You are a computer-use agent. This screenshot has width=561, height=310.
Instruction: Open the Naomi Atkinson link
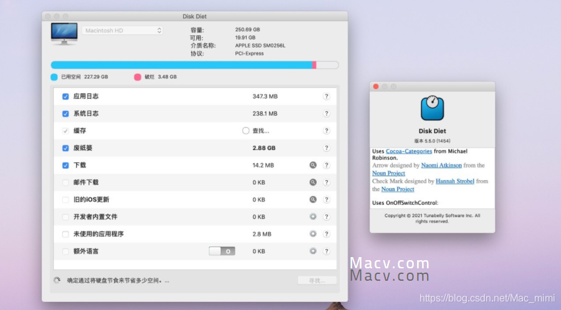(x=441, y=166)
